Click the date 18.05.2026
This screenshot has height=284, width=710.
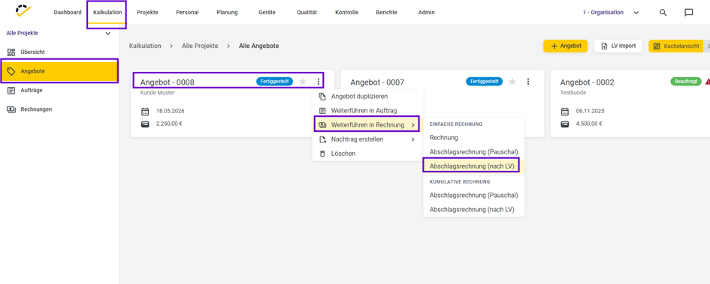[171, 111]
